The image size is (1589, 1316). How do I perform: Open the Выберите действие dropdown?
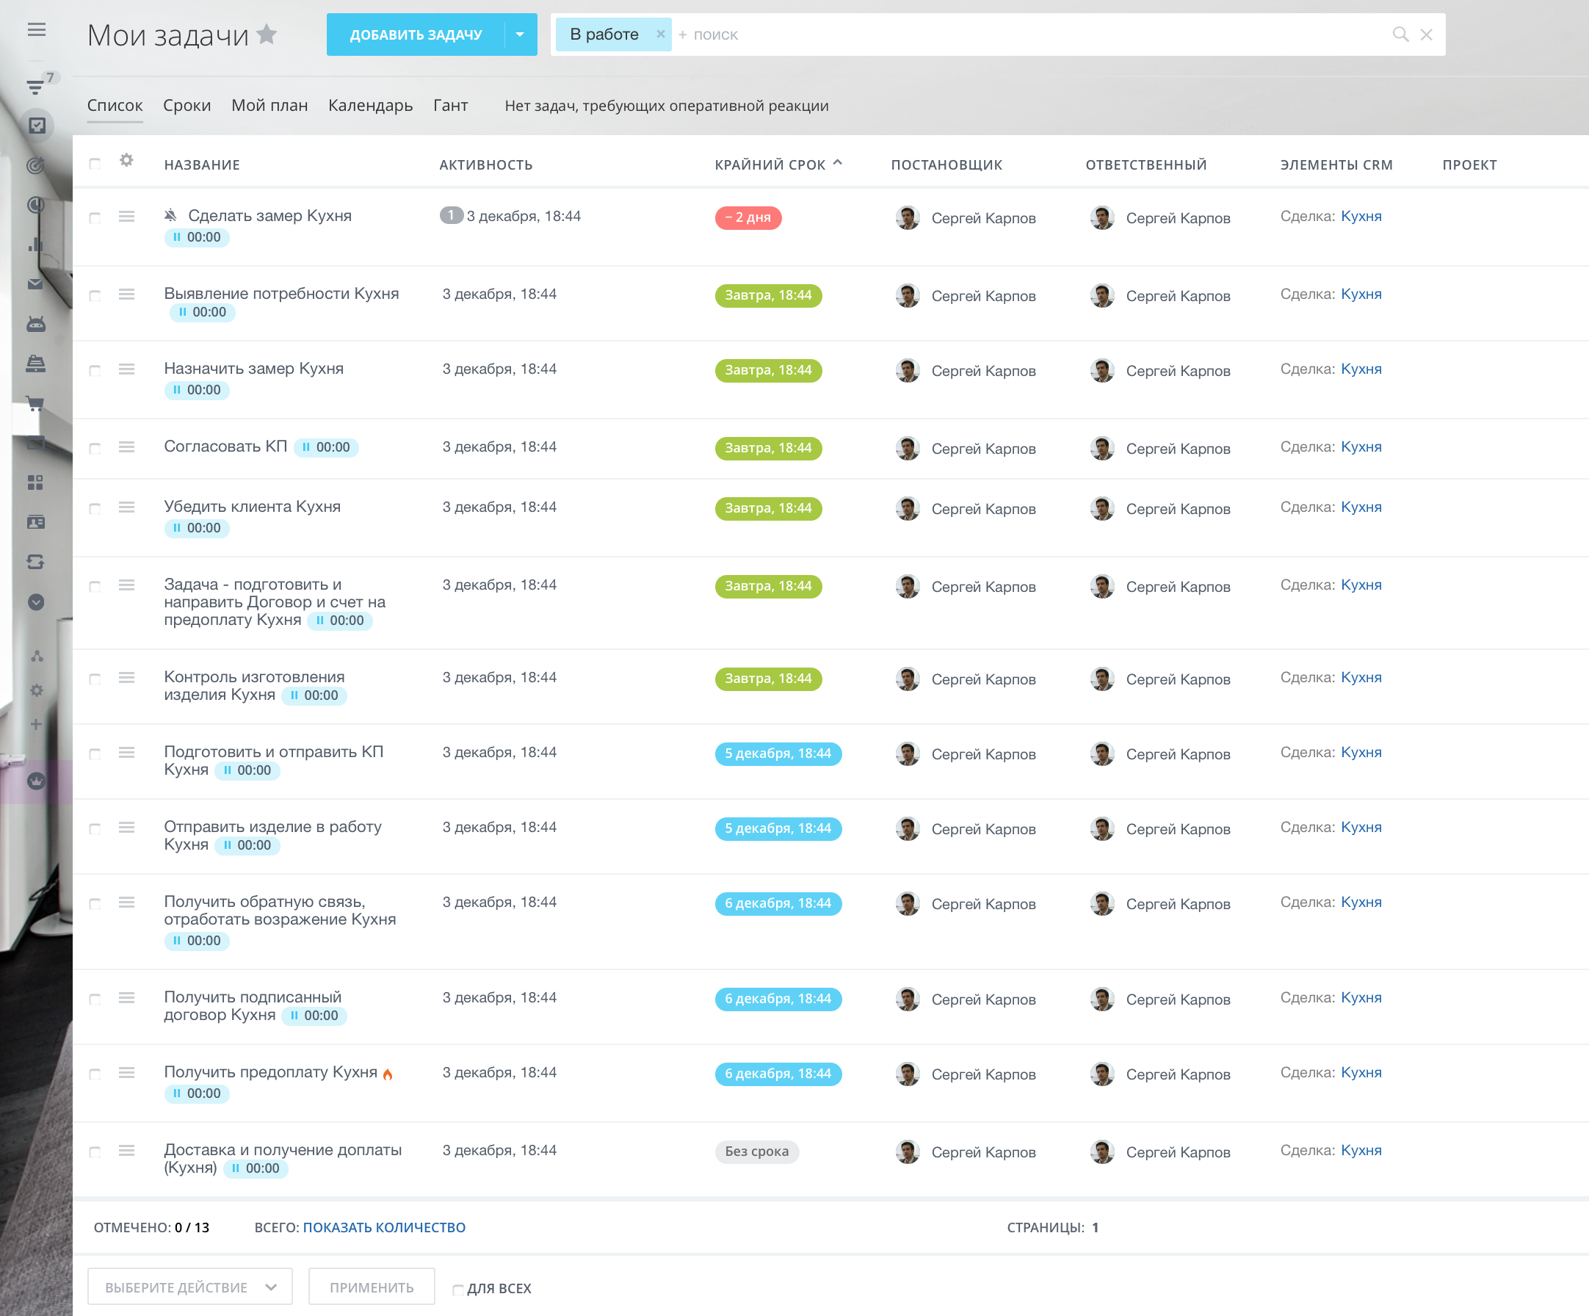[190, 1287]
